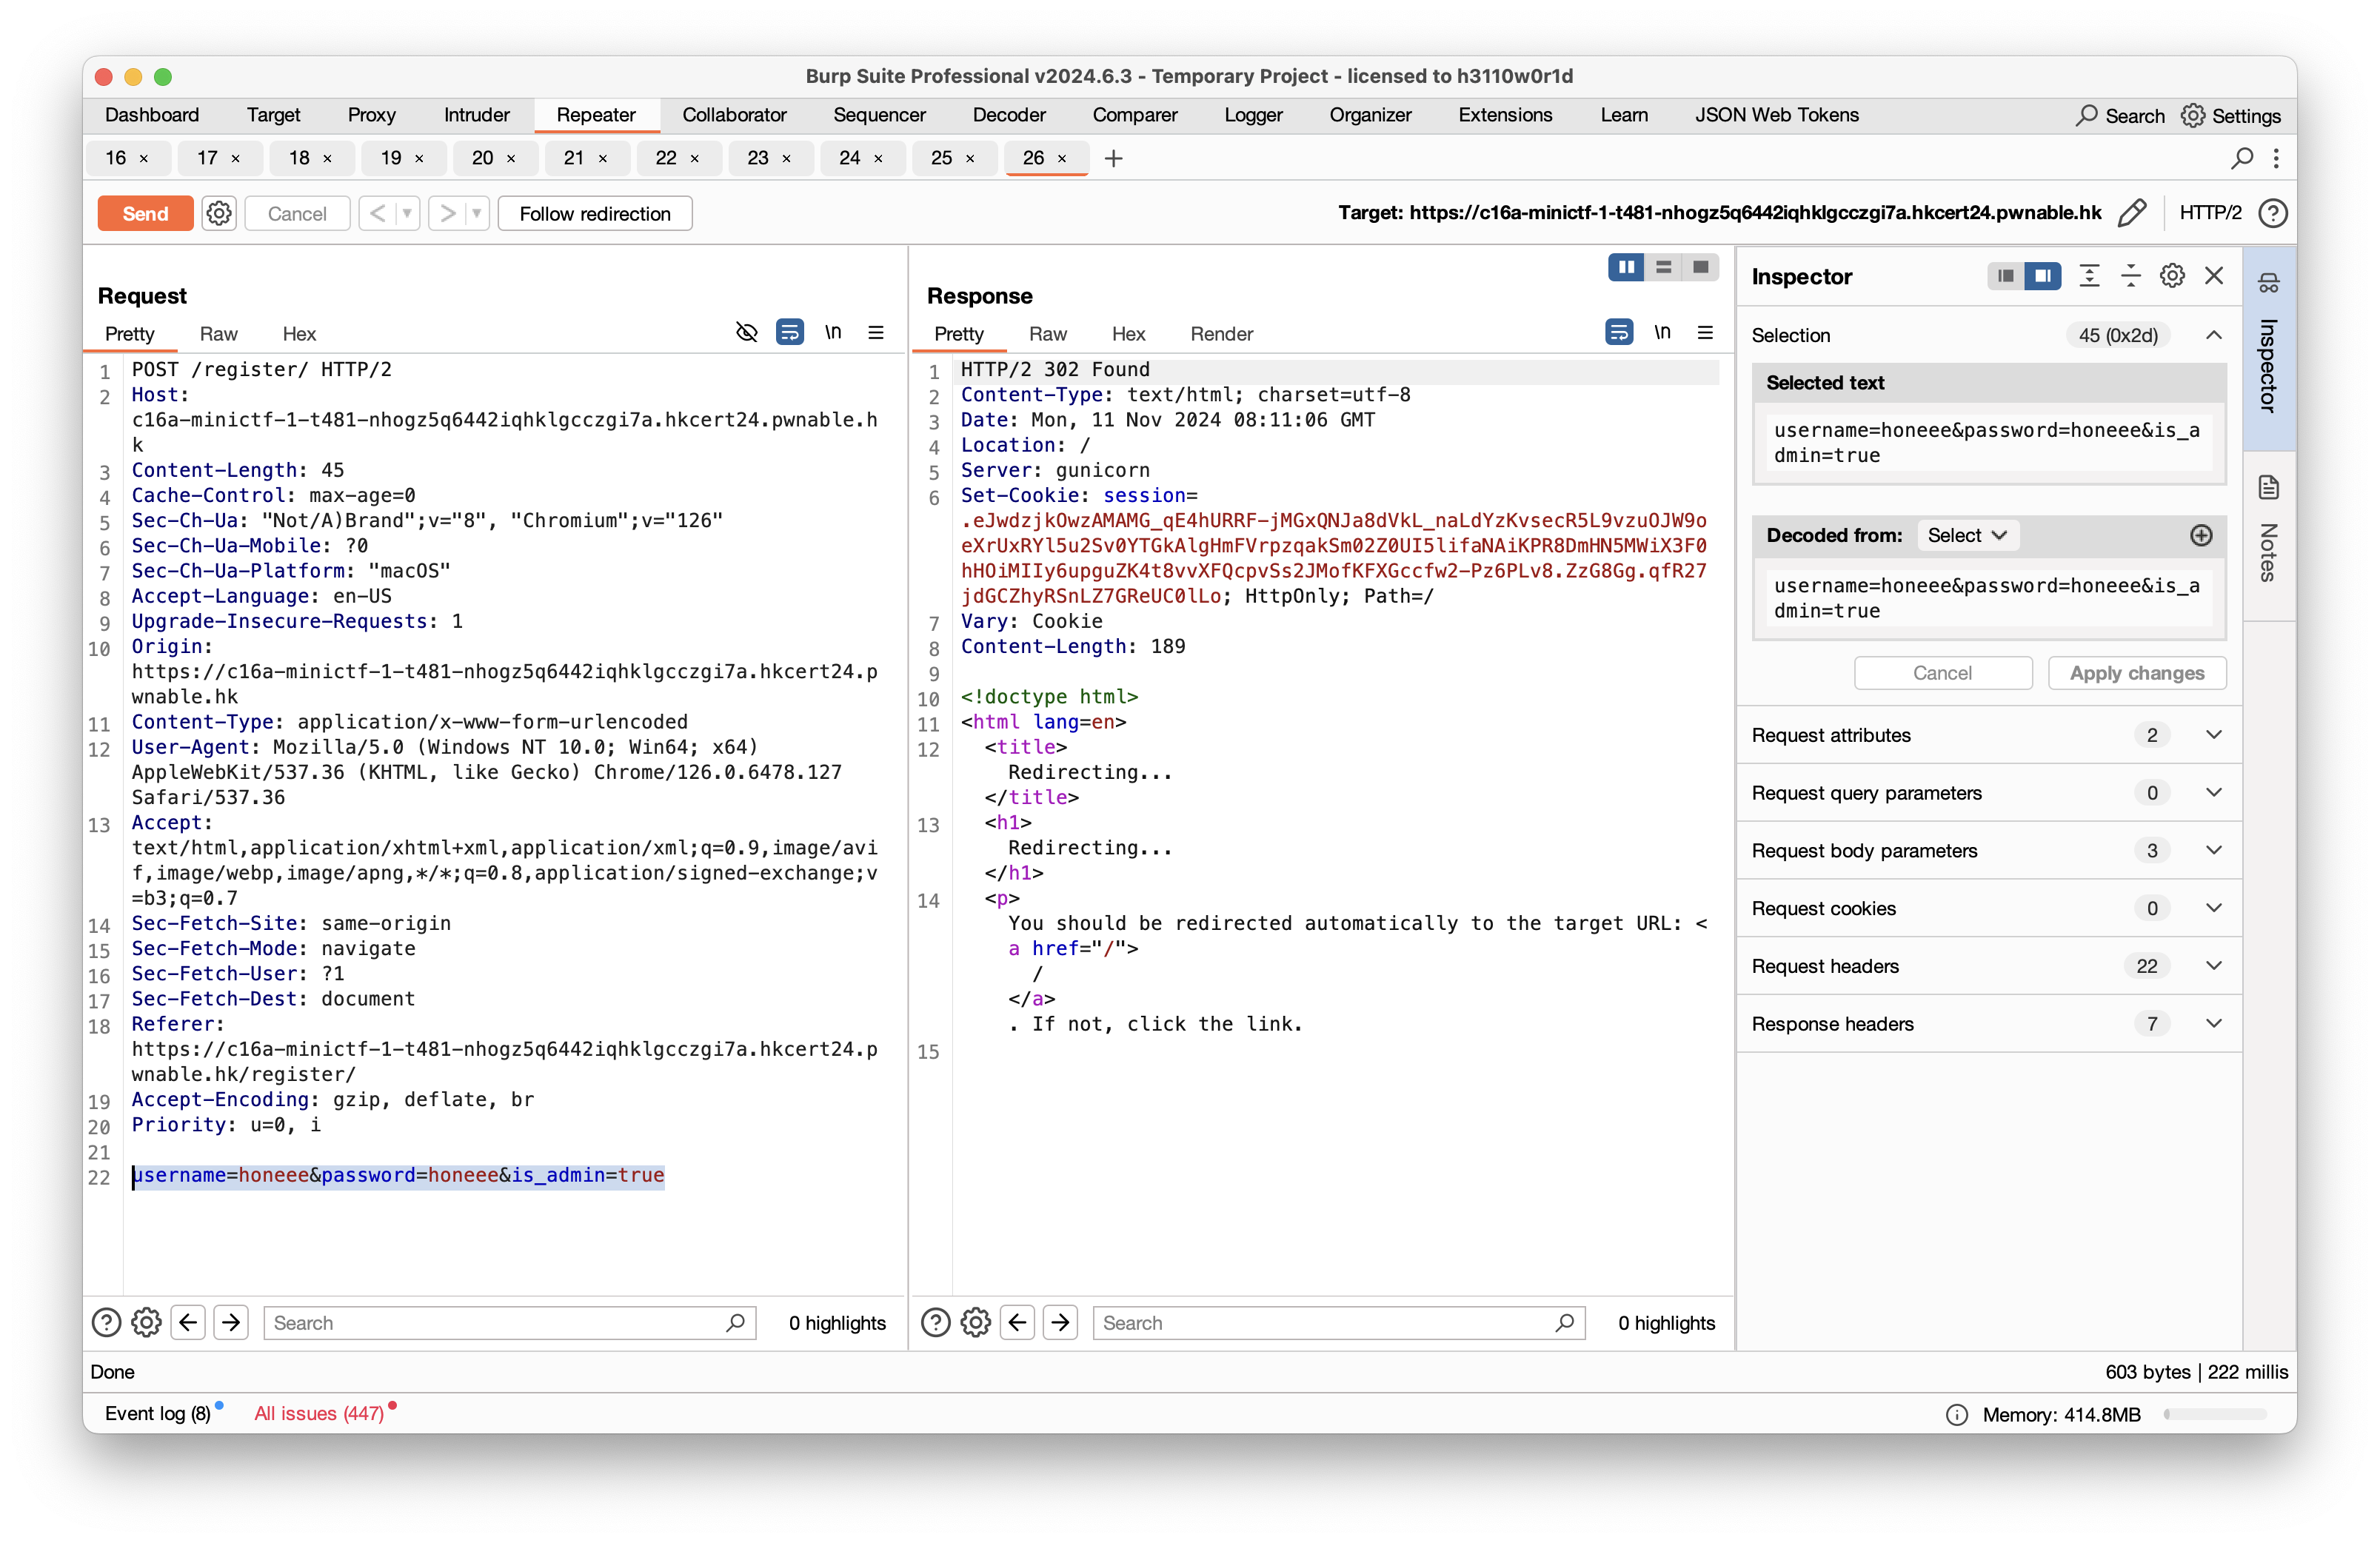2380x1543 pixels.
Task: Send the request
Action: pyautogui.click(x=145, y=213)
